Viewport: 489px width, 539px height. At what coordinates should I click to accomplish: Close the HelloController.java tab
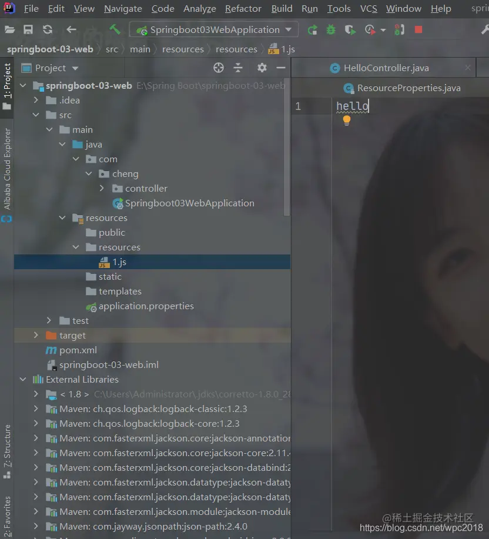[x=468, y=68]
